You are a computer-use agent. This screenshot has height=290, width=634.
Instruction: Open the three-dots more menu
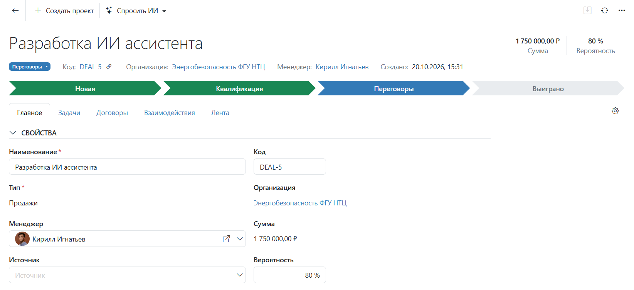[622, 10]
